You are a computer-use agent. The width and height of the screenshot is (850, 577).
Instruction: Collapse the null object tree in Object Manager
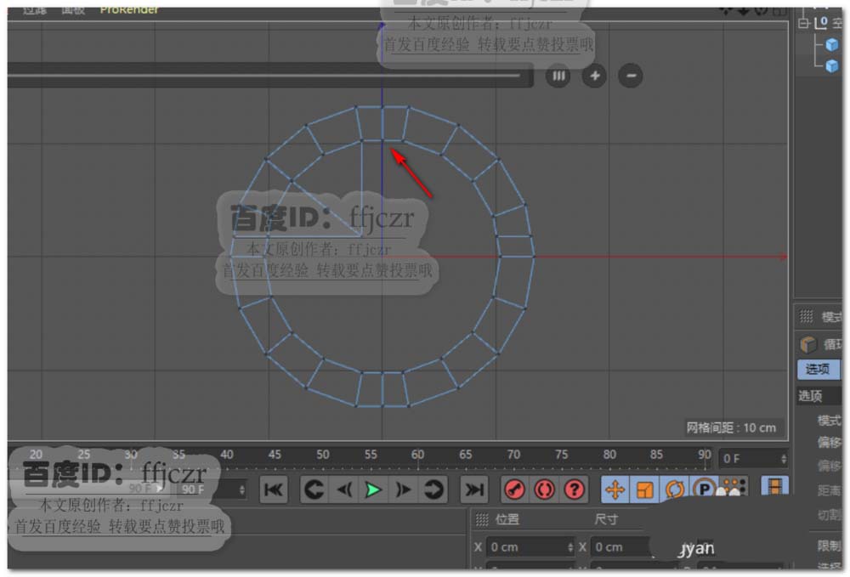tap(804, 23)
